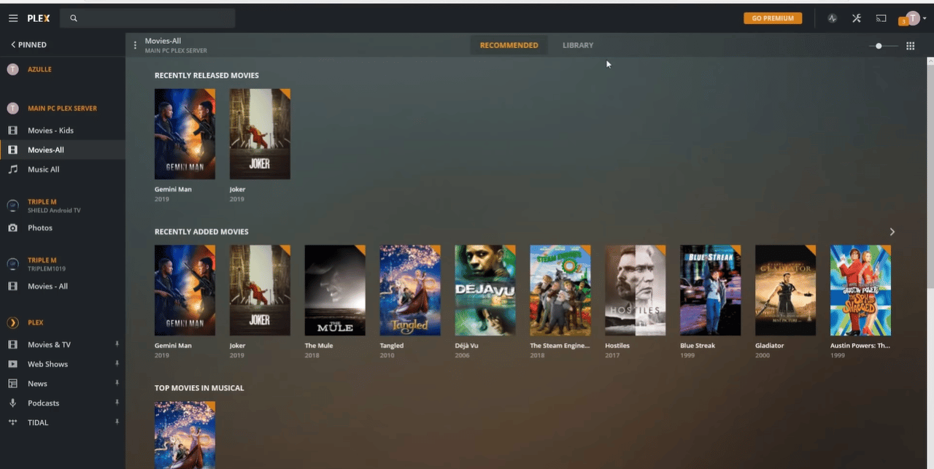Open the Déjà Vu poster

coord(485,290)
